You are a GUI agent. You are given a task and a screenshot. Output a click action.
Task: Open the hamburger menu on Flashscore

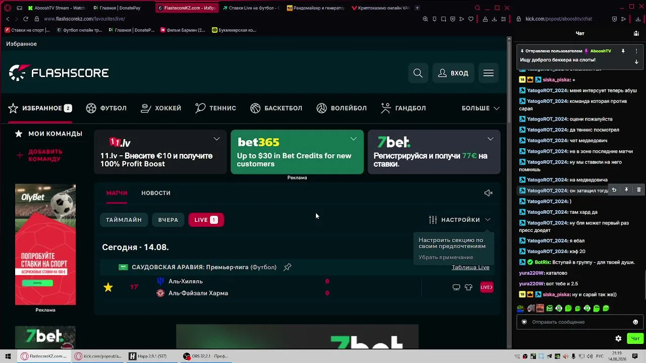coord(488,73)
